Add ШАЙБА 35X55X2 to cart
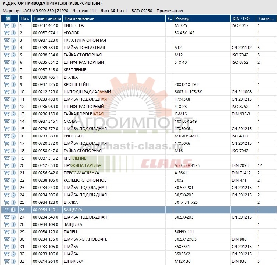Image resolution: width=277 pixels, height=265 pixels. [7, 254]
